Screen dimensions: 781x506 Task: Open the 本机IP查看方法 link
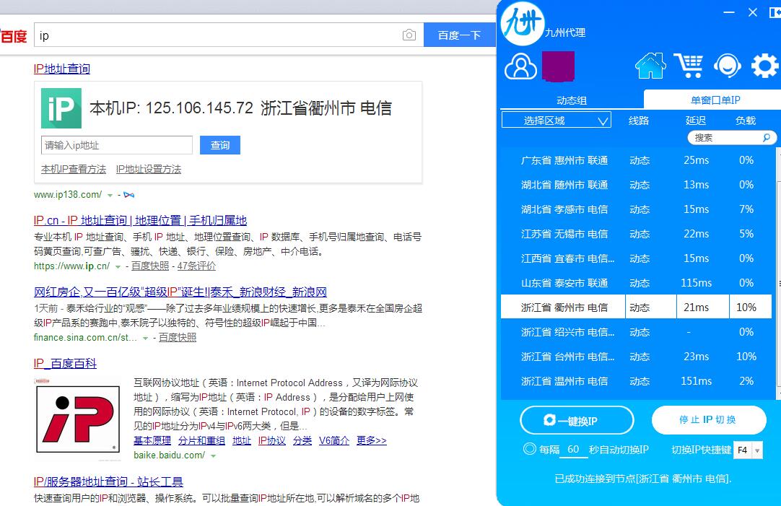point(74,170)
